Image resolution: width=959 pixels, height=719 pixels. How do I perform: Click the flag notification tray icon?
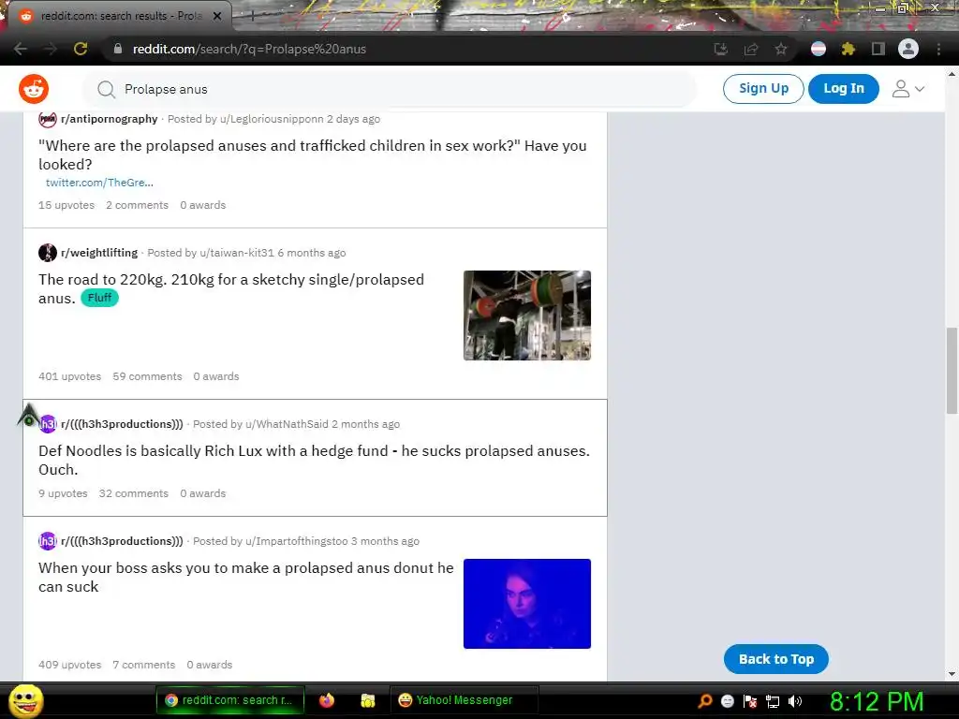click(x=750, y=701)
